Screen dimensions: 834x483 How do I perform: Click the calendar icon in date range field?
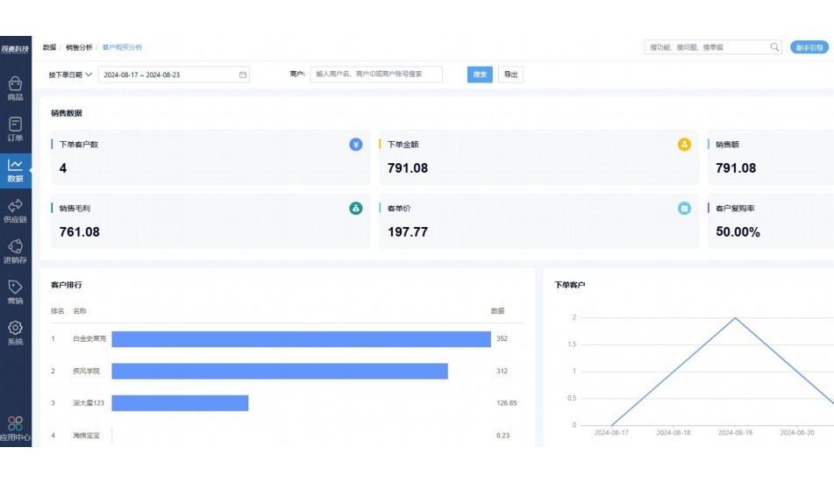[243, 75]
